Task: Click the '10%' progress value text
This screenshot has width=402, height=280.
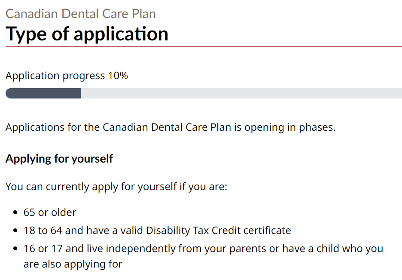Action: pyautogui.click(x=118, y=76)
